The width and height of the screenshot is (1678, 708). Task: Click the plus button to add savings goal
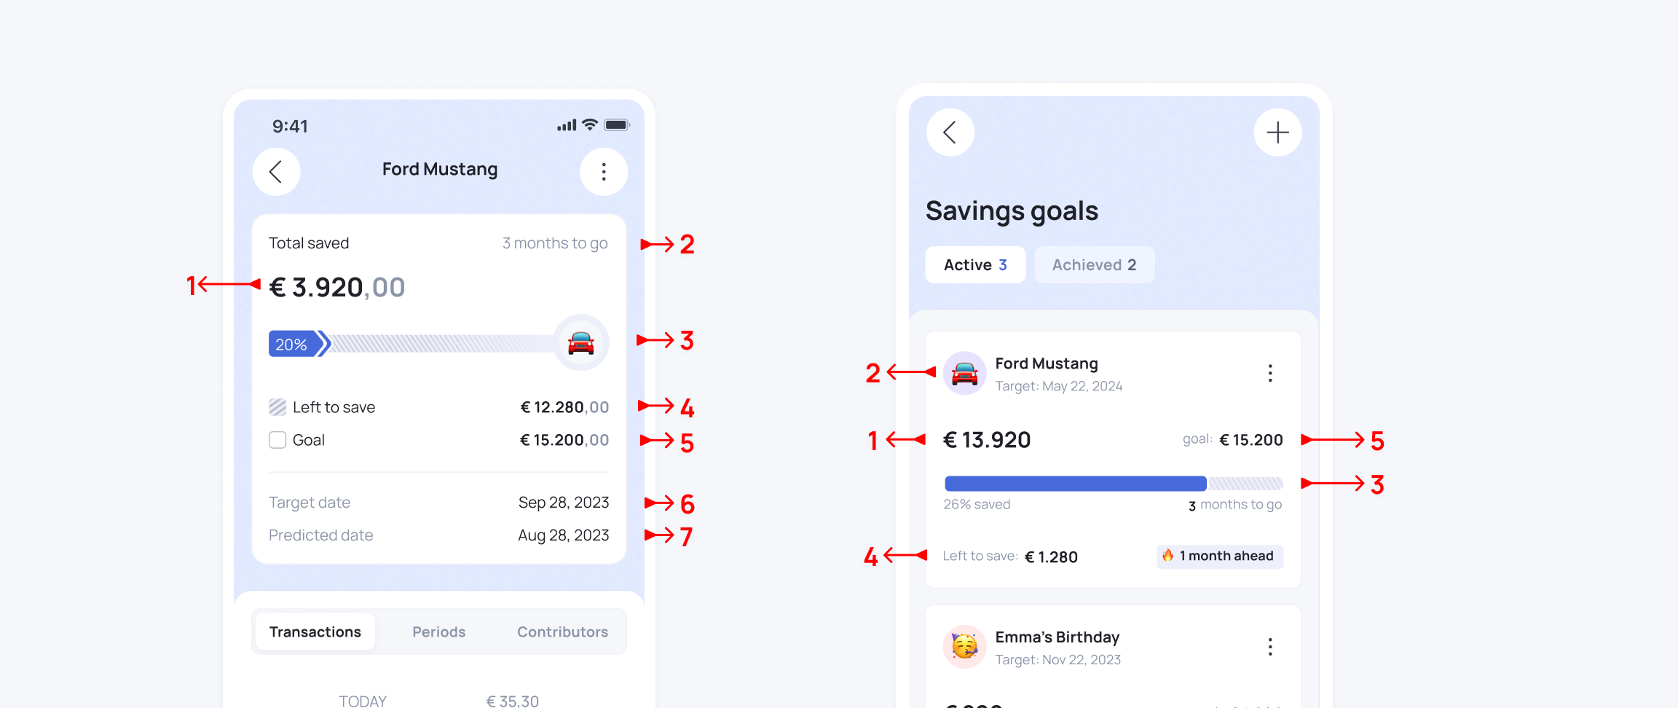[1277, 133]
